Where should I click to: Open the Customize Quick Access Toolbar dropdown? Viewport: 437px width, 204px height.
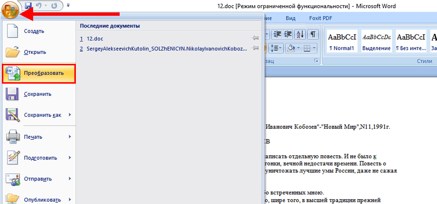68,6
